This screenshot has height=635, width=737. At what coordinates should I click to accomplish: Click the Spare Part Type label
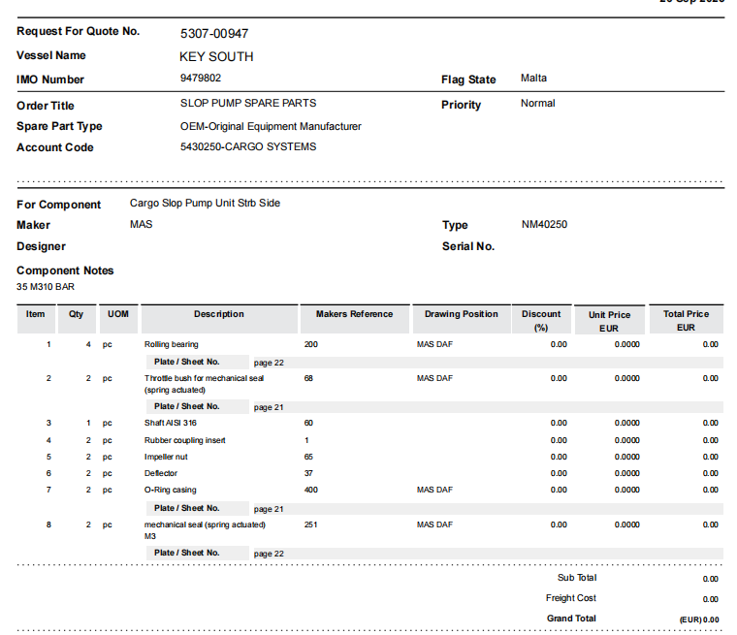[59, 126]
